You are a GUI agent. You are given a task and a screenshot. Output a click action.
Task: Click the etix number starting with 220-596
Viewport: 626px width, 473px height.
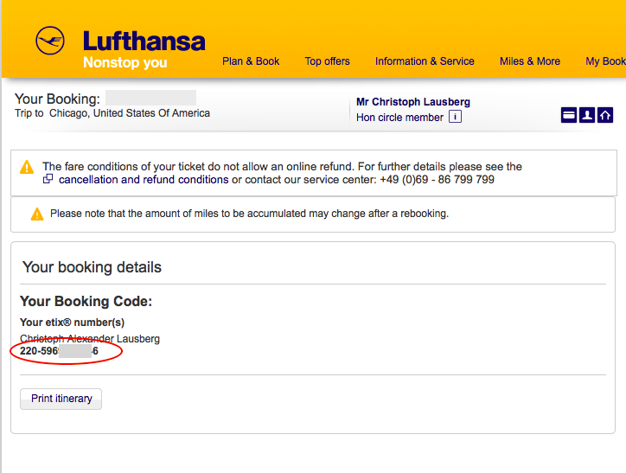59,352
